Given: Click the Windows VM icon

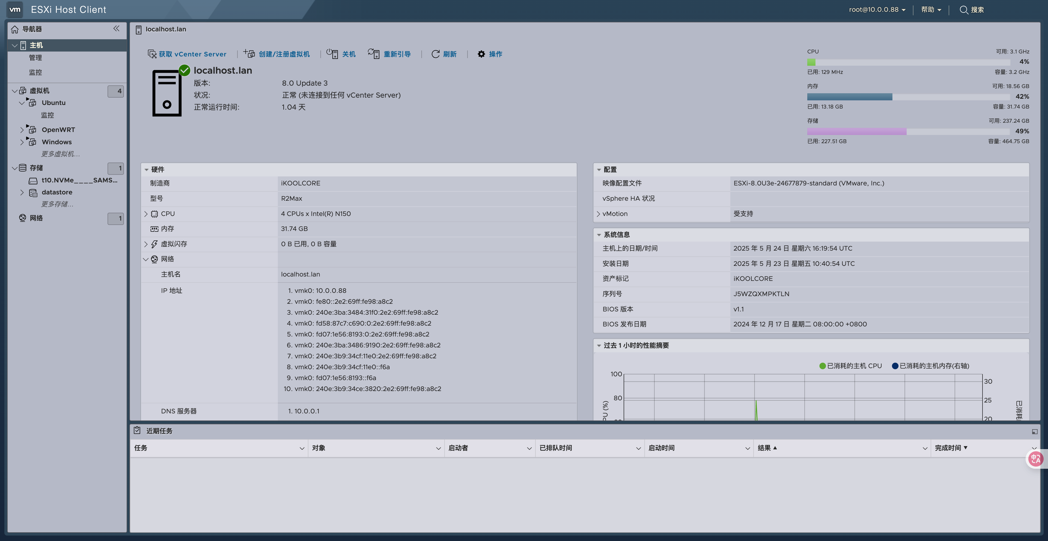Looking at the screenshot, I should coord(32,142).
